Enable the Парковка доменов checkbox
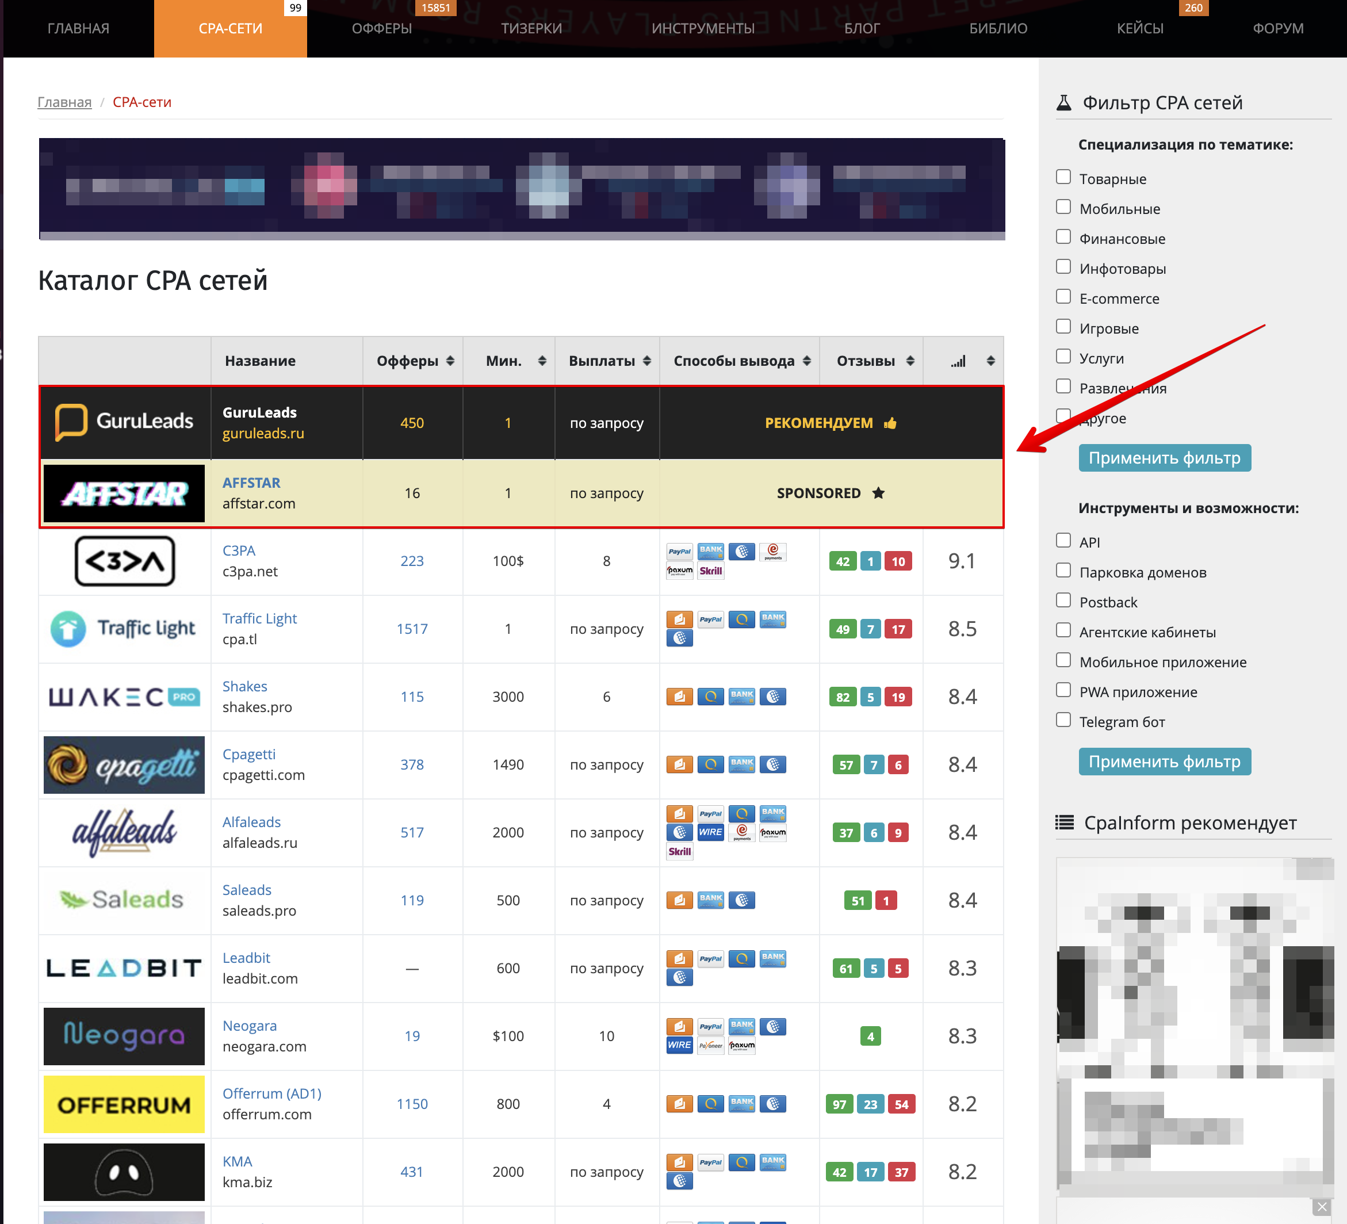This screenshot has height=1224, width=1347. click(1063, 571)
